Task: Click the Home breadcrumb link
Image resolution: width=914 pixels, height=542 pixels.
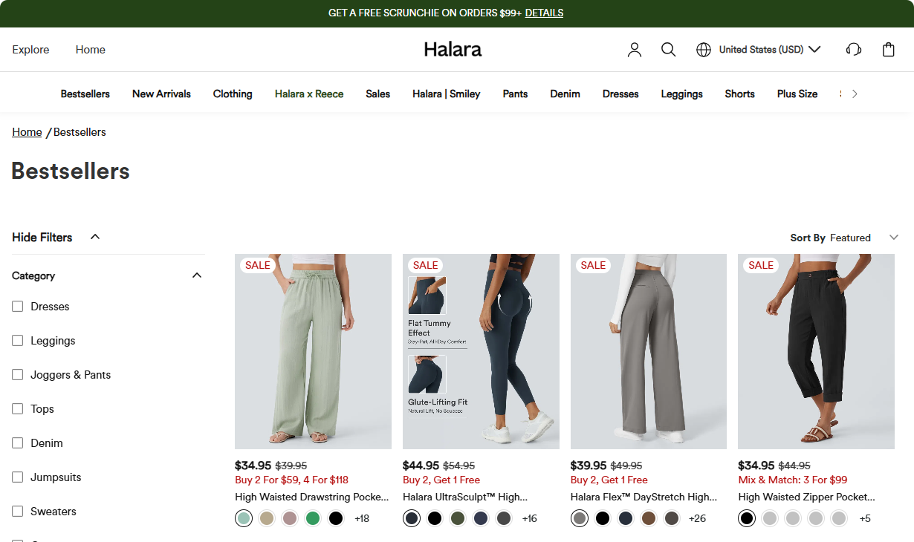Action: 27,132
